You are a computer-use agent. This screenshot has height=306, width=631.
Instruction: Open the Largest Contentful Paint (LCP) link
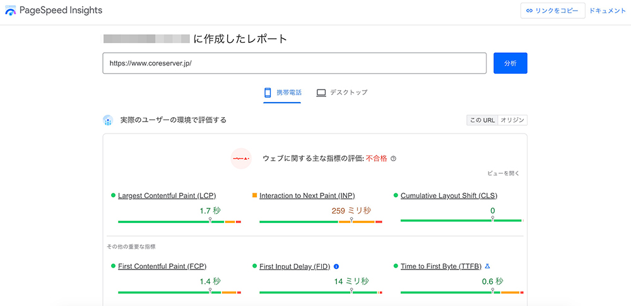click(x=167, y=196)
